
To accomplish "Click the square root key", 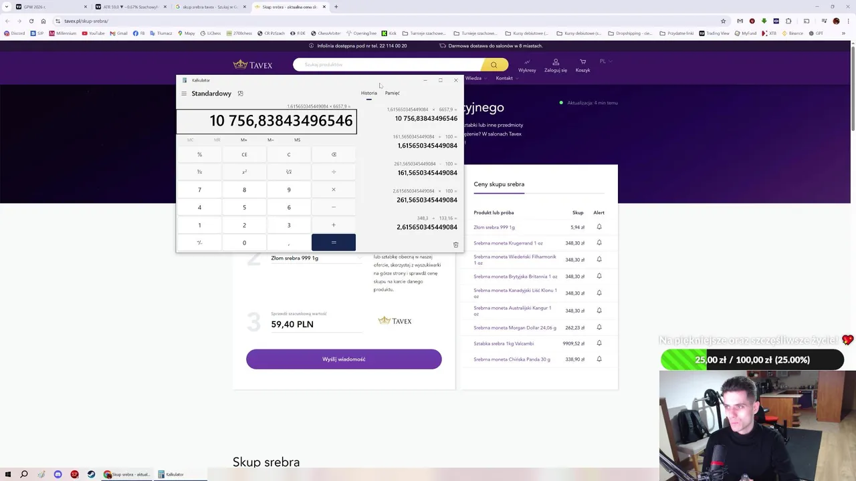I will (x=289, y=172).
